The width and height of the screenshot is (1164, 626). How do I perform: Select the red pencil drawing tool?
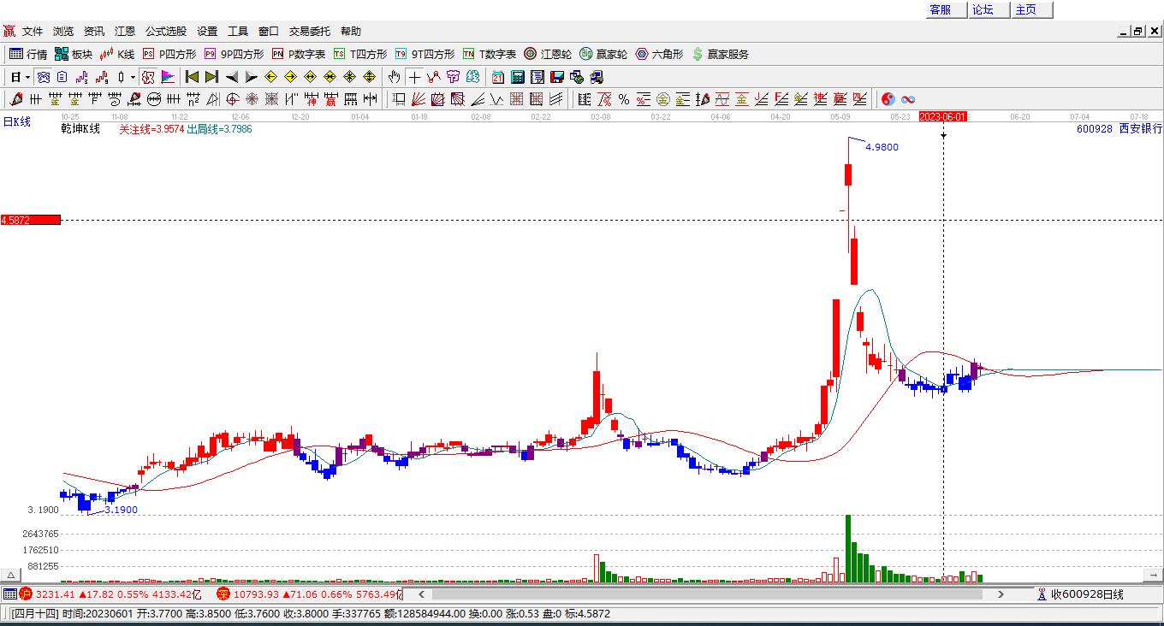[16, 99]
